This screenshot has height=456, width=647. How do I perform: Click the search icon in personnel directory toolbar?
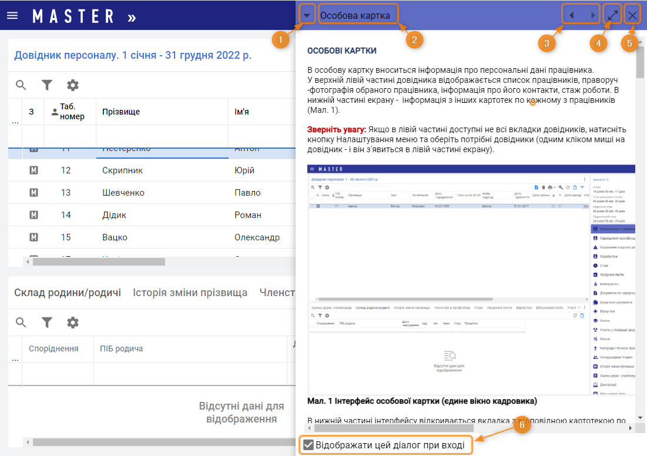pyautogui.click(x=21, y=85)
